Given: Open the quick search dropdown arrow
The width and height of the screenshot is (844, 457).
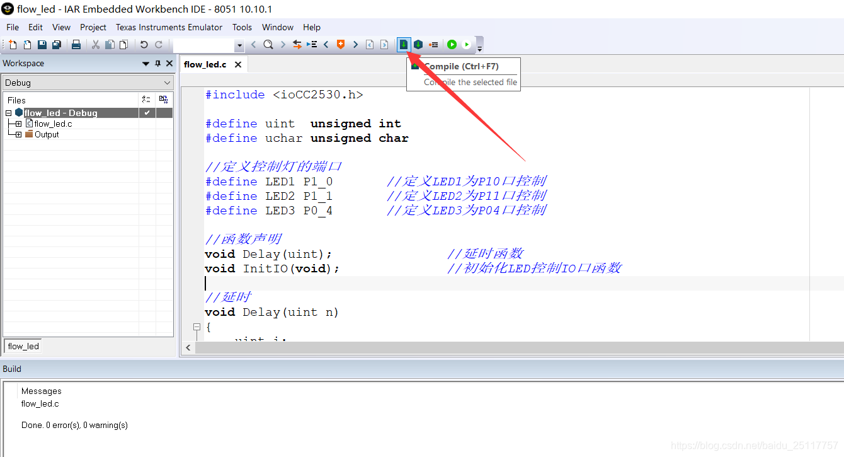Looking at the screenshot, I should click(239, 45).
